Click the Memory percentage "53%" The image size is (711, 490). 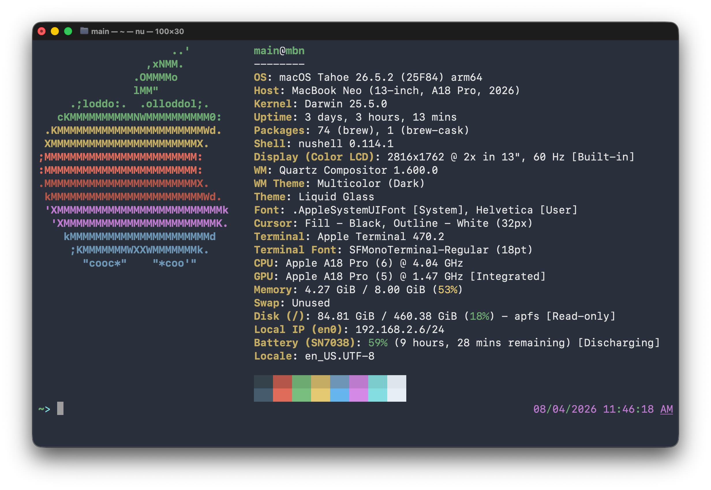coord(447,289)
